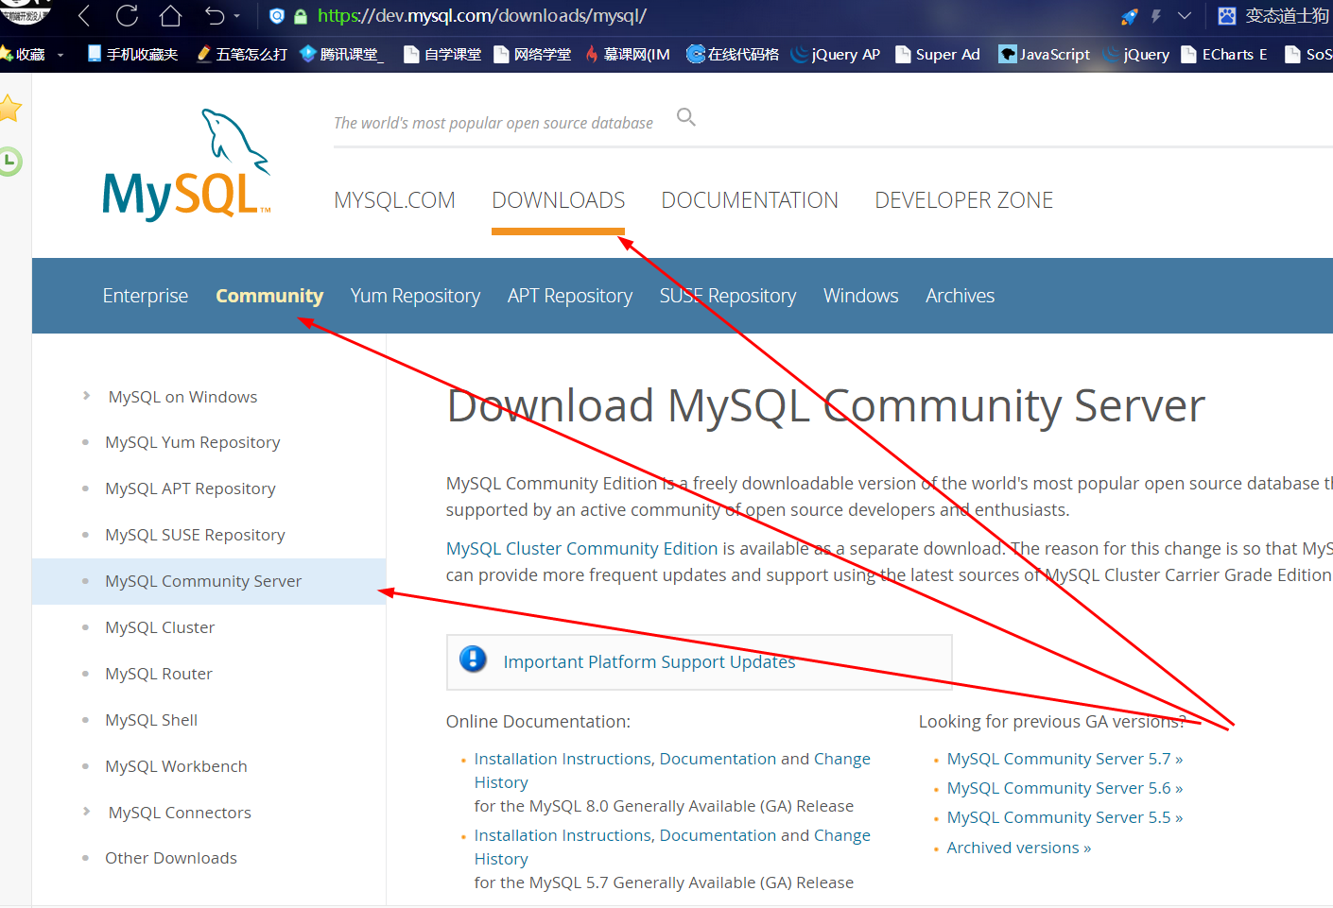Open MySQL Cluster in sidebar

160,627
